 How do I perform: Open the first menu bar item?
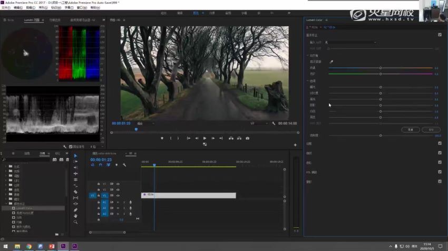(6, 8)
